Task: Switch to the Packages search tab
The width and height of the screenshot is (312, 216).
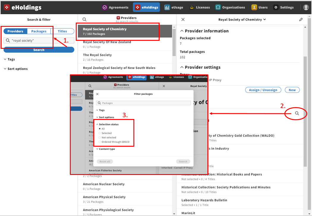Action: [39, 31]
